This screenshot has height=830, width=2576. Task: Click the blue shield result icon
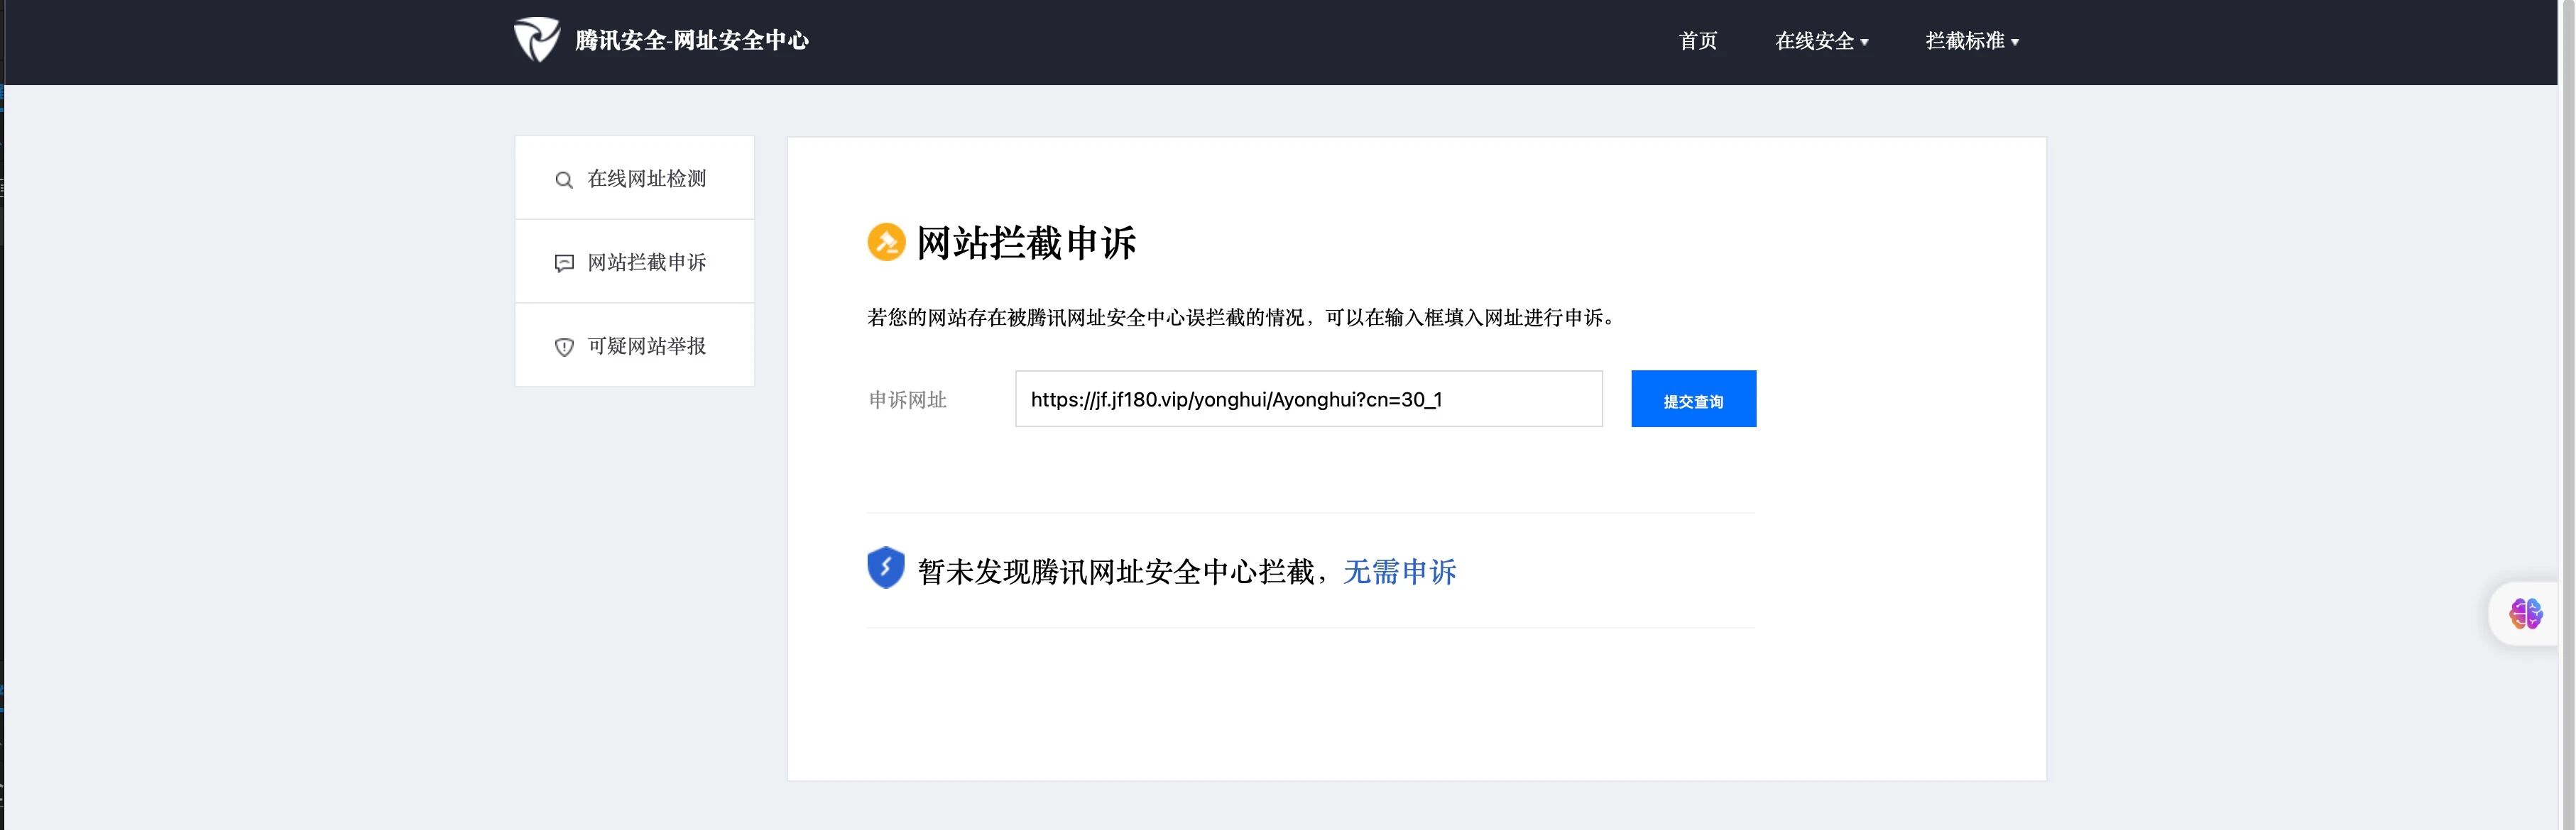point(885,568)
